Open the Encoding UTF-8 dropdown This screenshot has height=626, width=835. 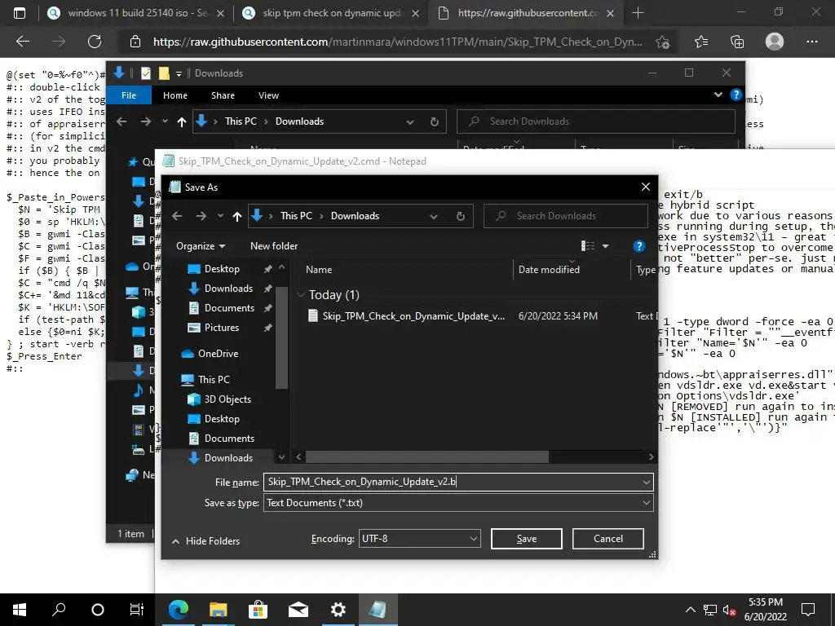[420, 539]
